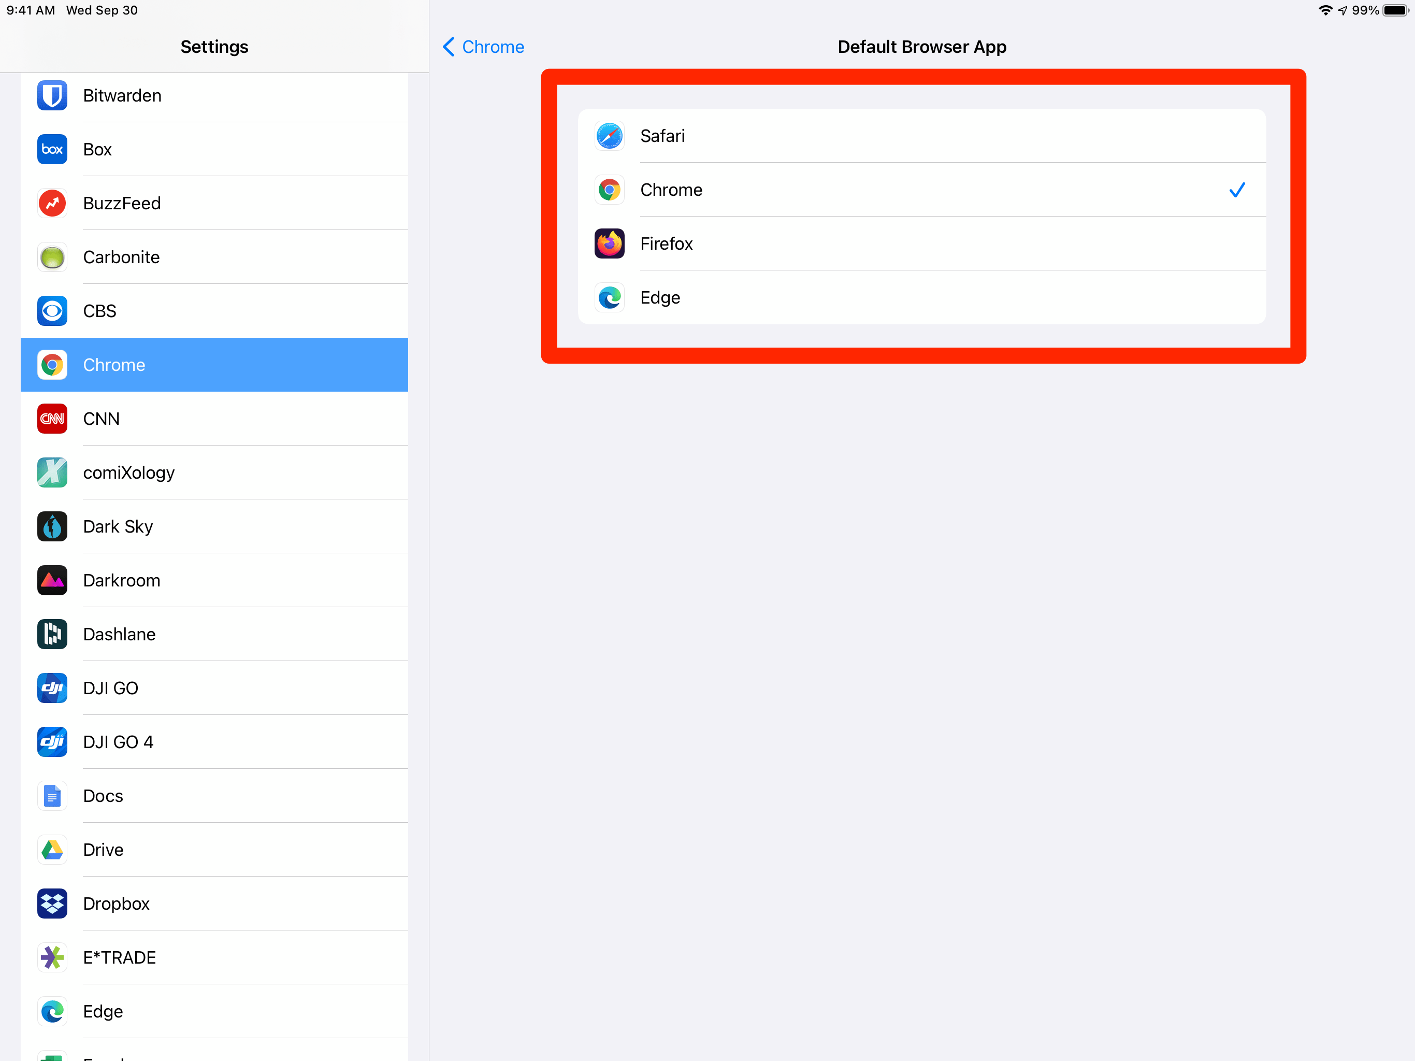This screenshot has height=1061, width=1415.
Task: Click the battery indicator in status bar
Action: [1395, 10]
